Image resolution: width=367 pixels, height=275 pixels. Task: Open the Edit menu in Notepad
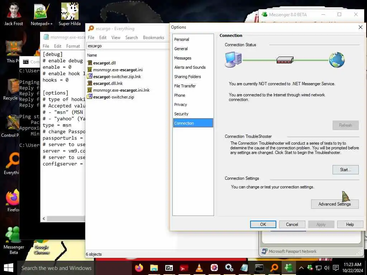pos(58,46)
